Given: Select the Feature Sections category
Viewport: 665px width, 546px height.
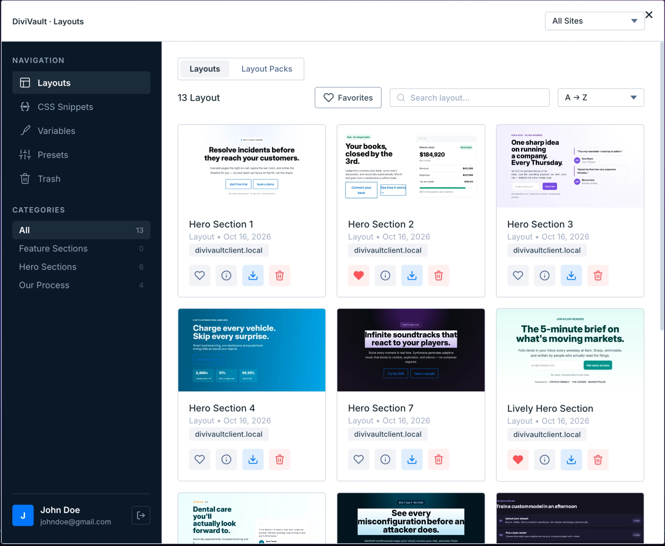Looking at the screenshot, I should (81, 248).
